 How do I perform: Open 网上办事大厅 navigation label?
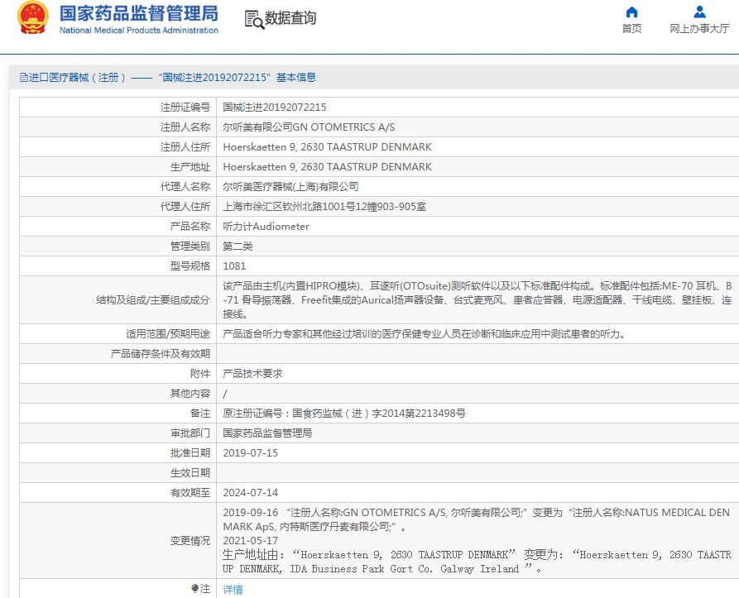[x=699, y=29]
